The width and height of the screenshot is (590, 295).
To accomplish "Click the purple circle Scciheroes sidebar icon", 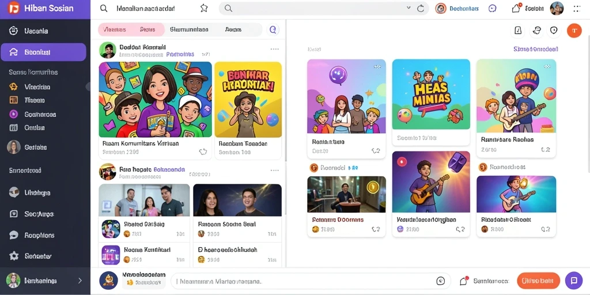I will (13, 114).
